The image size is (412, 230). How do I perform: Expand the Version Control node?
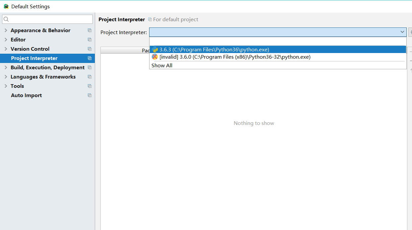(x=6, y=49)
